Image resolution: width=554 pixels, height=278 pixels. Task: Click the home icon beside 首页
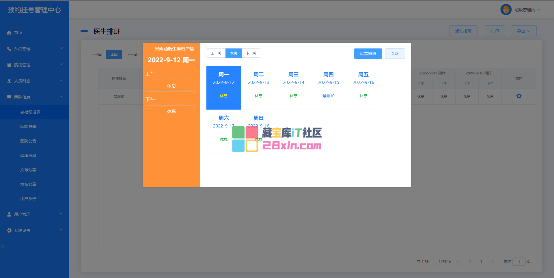click(9, 33)
